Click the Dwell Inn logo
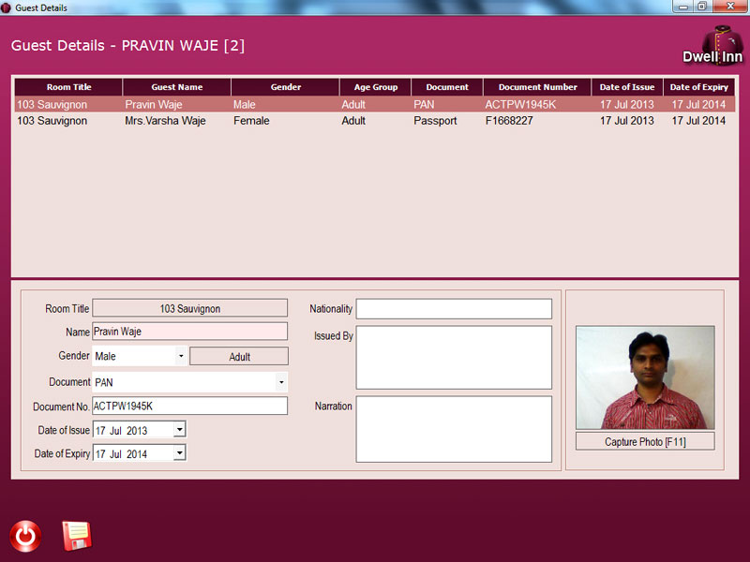The height and width of the screenshot is (562, 750). point(712,46)
